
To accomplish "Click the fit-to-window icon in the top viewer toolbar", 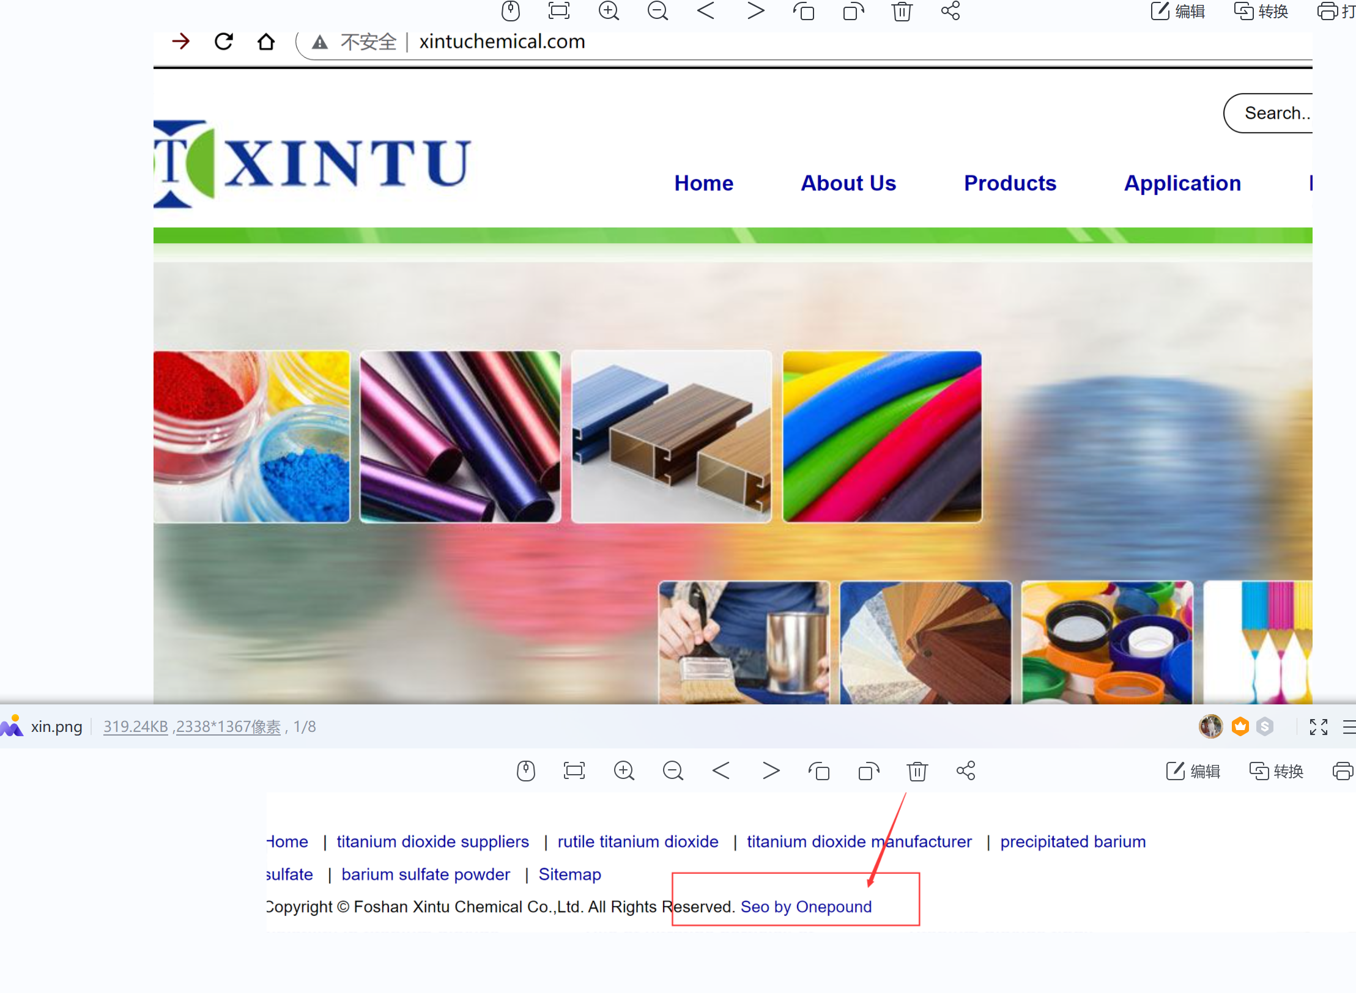I will click(x=559, y=10).
